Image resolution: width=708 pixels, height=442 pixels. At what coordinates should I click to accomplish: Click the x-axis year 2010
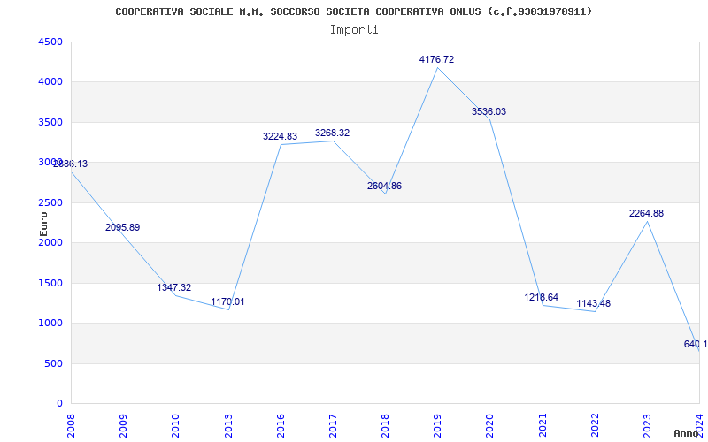(175, 425)
